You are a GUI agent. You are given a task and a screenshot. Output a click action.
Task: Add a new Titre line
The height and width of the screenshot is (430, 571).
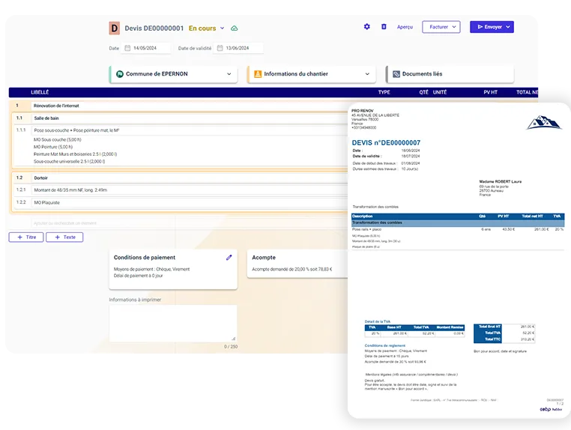coord(26,237)
